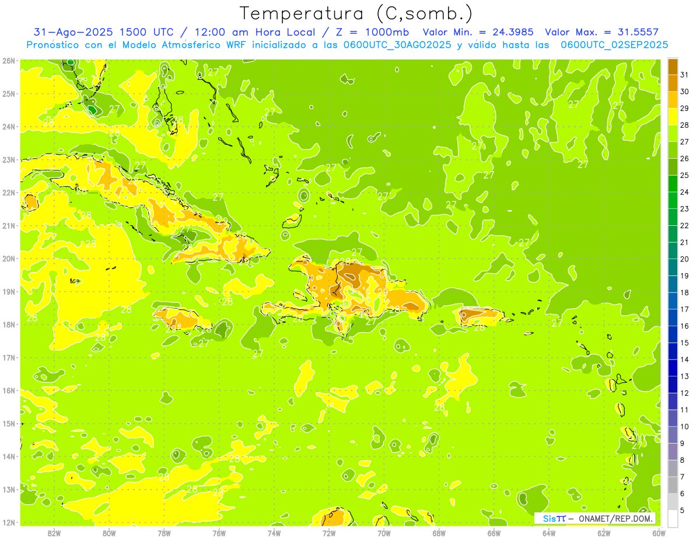Click the 'ONAMET/REP.DOM.' credit label

(616, 518)
